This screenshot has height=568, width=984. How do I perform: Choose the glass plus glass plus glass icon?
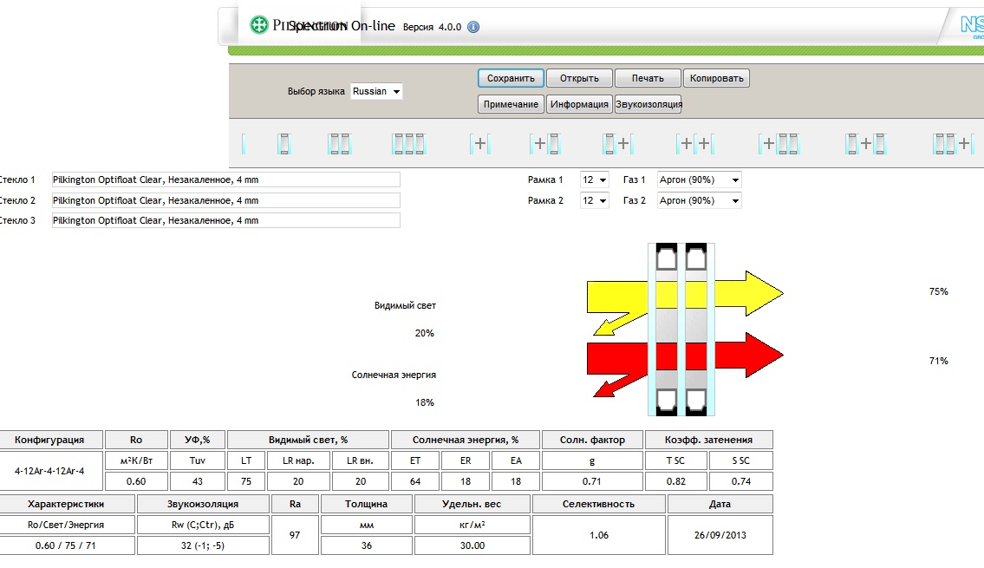(695, 144)
